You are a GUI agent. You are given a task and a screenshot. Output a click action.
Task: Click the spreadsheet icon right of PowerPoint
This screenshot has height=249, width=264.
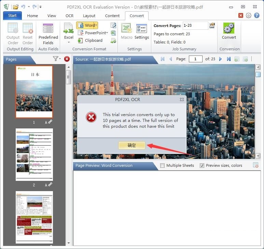click(113, 33)
